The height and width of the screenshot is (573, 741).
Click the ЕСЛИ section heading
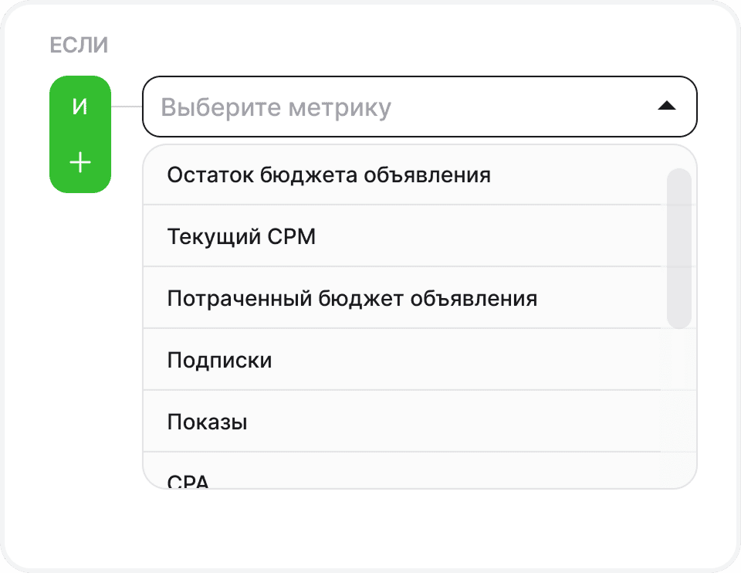(79, 46)
